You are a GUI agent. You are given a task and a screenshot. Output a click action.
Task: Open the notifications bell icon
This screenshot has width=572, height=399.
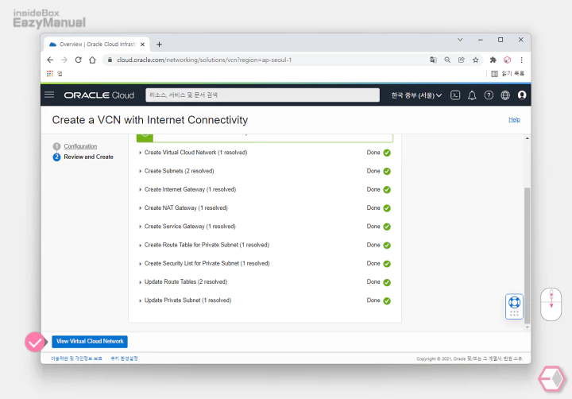(472, 95)
